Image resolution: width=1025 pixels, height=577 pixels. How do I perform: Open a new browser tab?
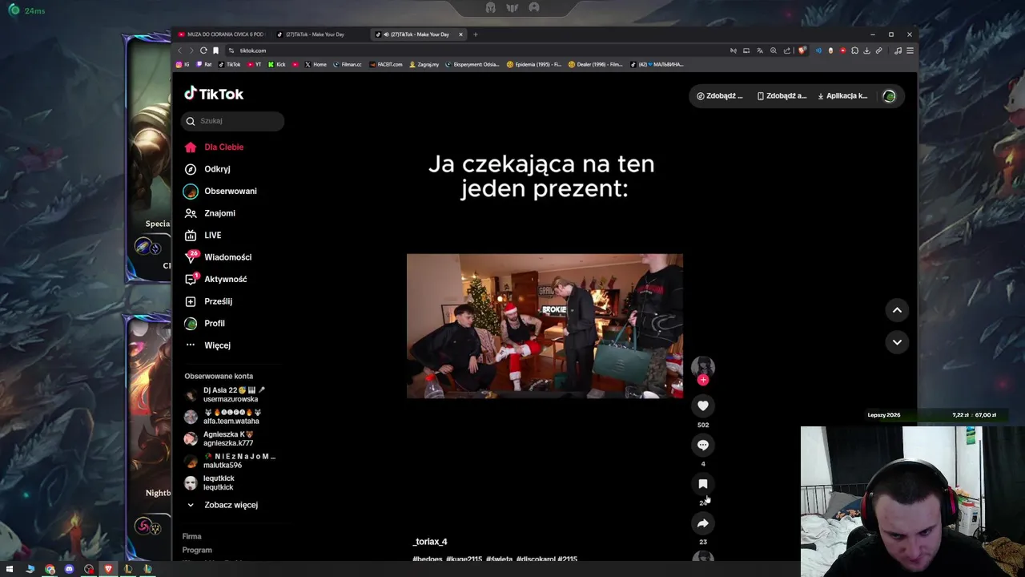click(475, 34)
